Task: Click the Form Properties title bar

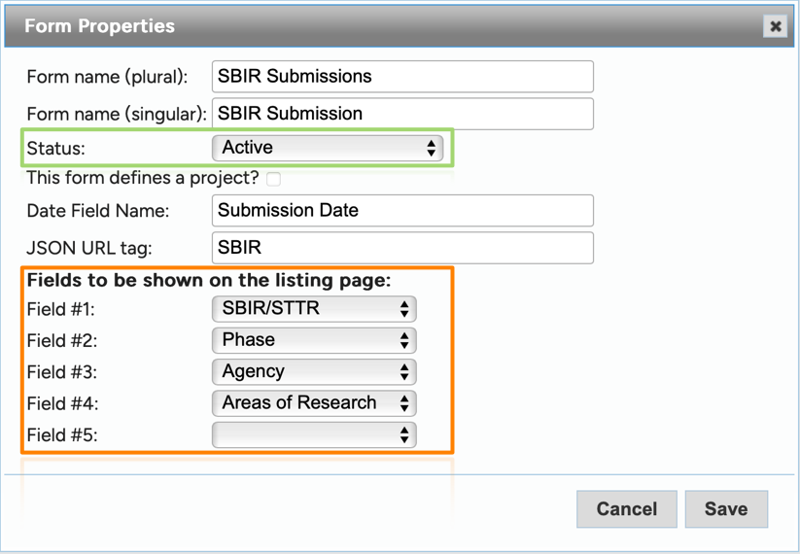Action: (x=389, y=26)
